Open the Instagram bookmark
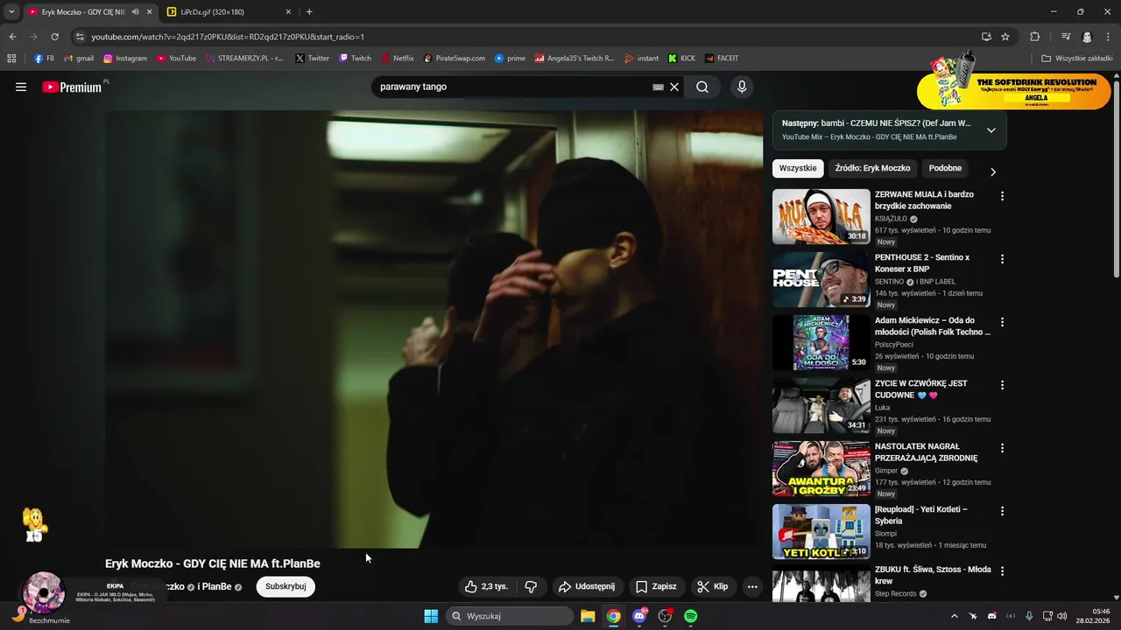1121x630 pixels. click(125, 59)
